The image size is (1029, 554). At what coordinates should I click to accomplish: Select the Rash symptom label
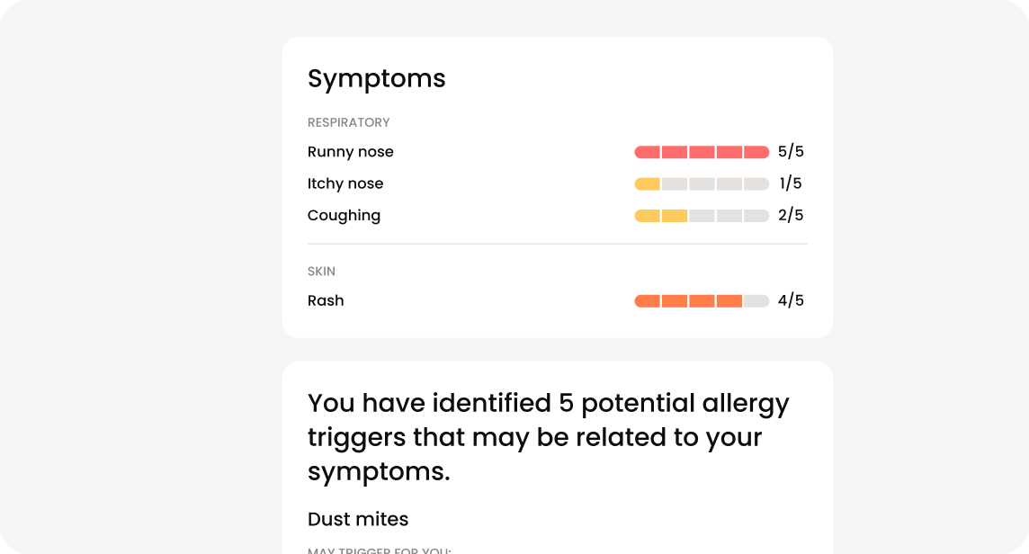326,300
